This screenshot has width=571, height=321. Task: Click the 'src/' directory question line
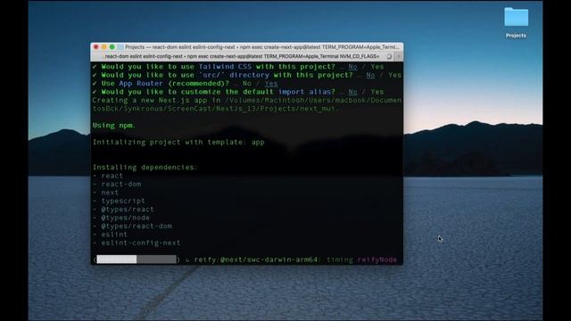coord(246,75)
